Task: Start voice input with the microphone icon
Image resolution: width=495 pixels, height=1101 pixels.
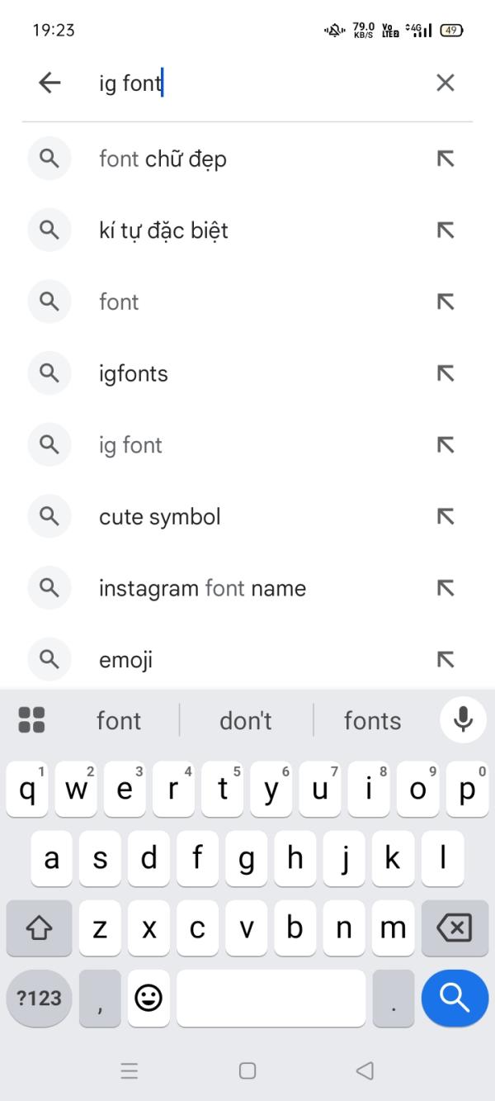Action: pyautogui.click(x=463, y=719)
